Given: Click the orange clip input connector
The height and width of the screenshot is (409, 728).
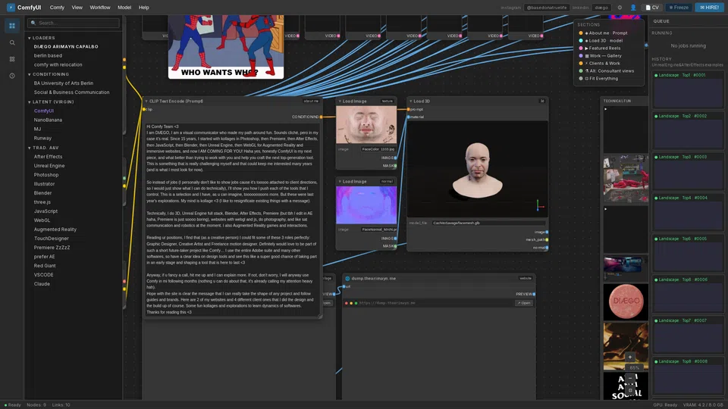Looking at the screenshot, I should [x=144, y=109].
